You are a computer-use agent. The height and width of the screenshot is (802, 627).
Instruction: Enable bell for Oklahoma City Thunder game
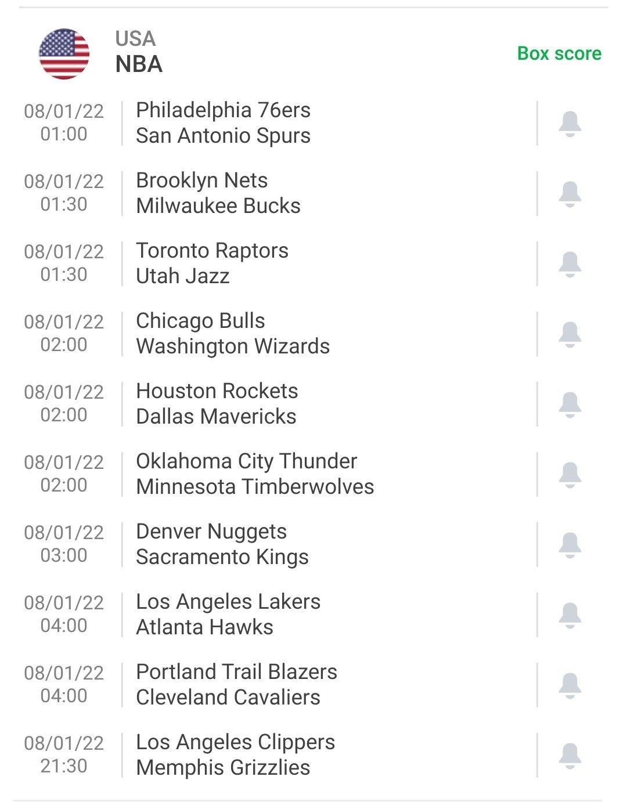point(570,475)
